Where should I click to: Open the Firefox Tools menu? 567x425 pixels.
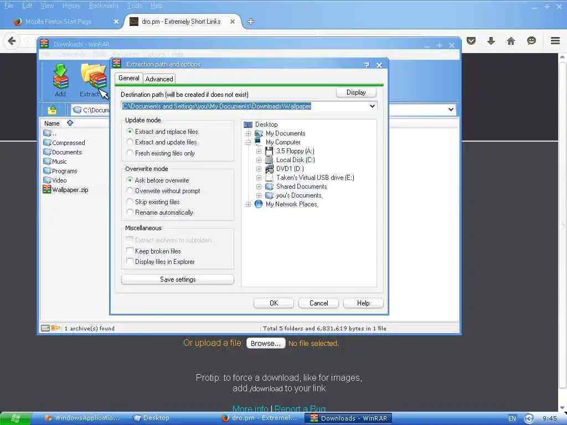tap(135, 6)
